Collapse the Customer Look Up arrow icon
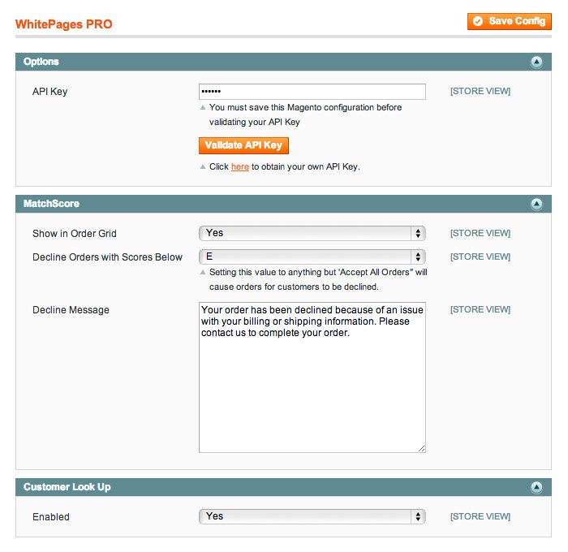Viewport: 568px width, 552px height. 536,487
